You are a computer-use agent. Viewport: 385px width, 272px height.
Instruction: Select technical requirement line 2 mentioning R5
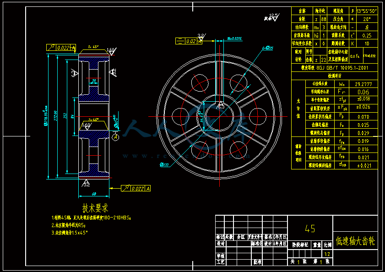coord(69,225)
